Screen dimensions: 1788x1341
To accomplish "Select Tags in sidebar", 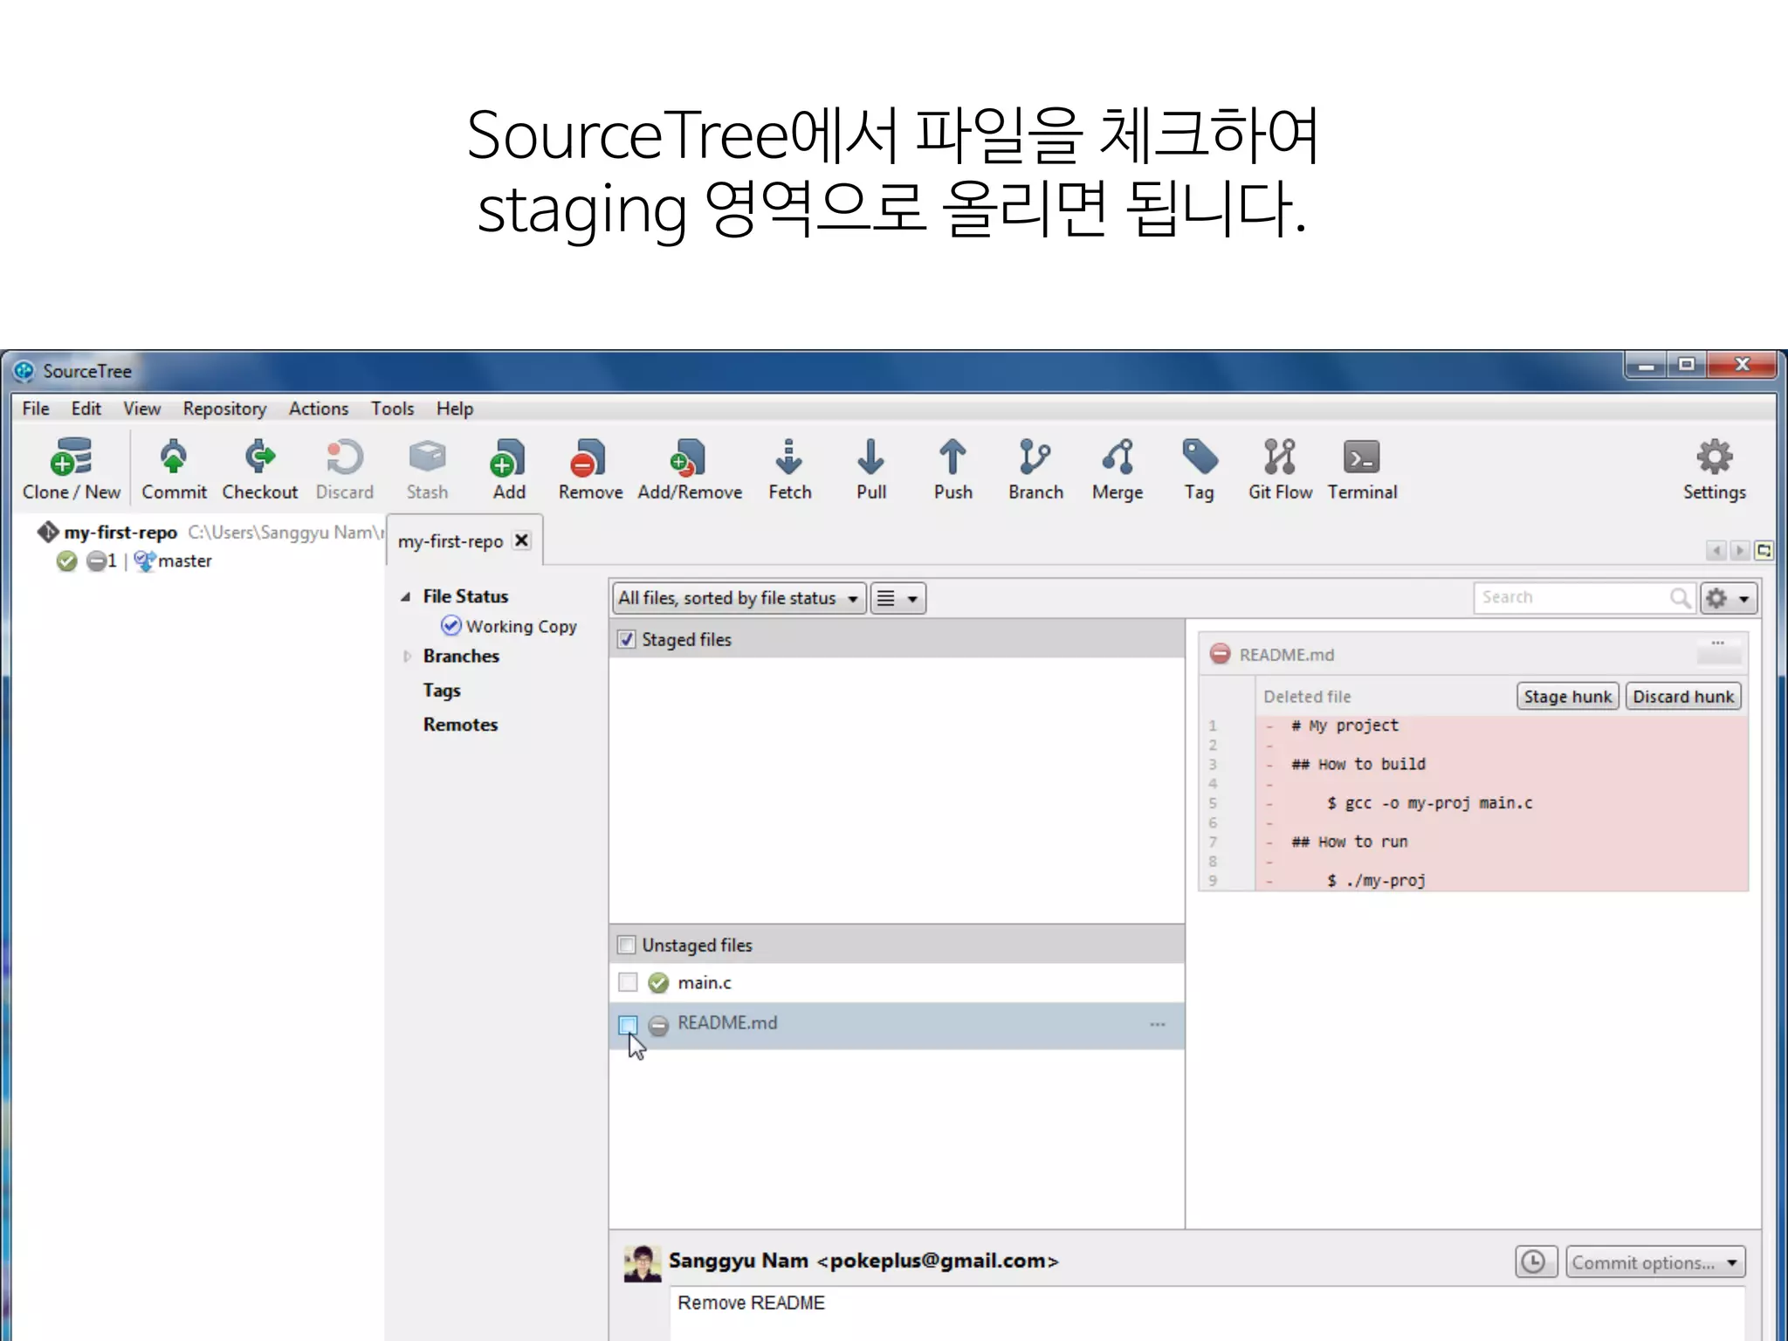I will click(x=442, y=691).
